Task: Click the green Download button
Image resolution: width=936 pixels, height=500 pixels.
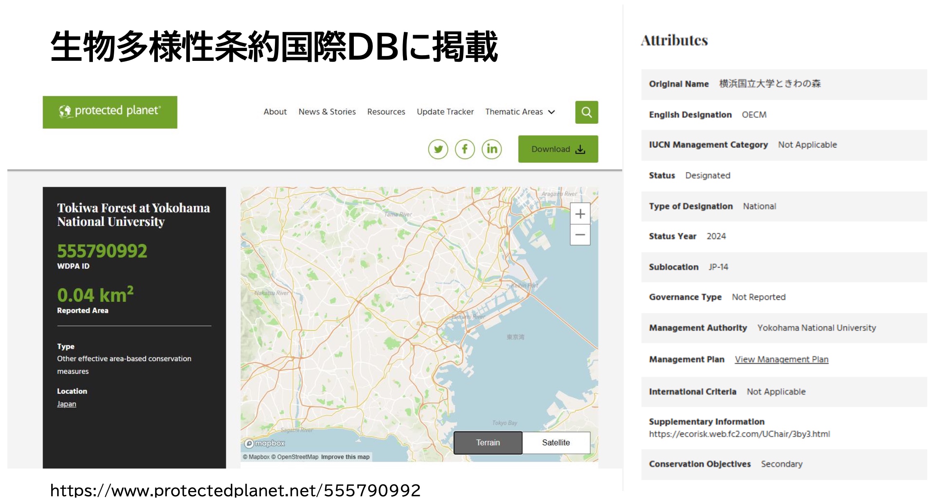Action: (x=558, y=149)
